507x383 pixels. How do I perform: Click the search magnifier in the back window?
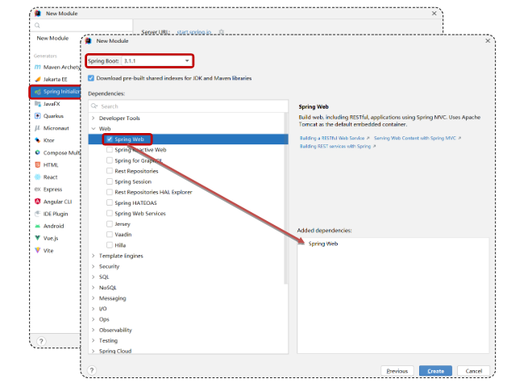coord(37,25)
